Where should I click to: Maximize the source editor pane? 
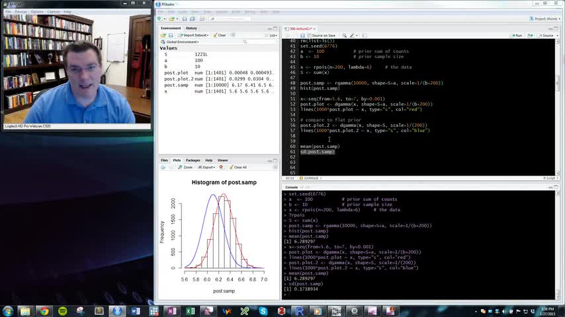pos(556,28)
